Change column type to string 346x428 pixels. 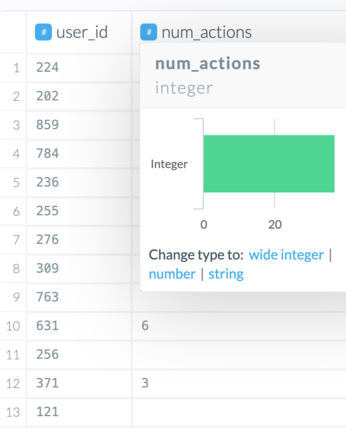pos(226,274)
